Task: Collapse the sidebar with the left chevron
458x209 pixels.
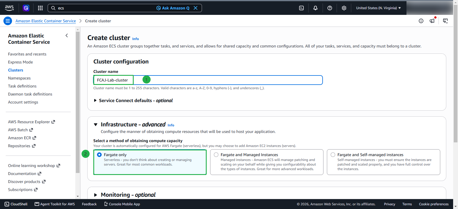Action: [x=67, y=35]
